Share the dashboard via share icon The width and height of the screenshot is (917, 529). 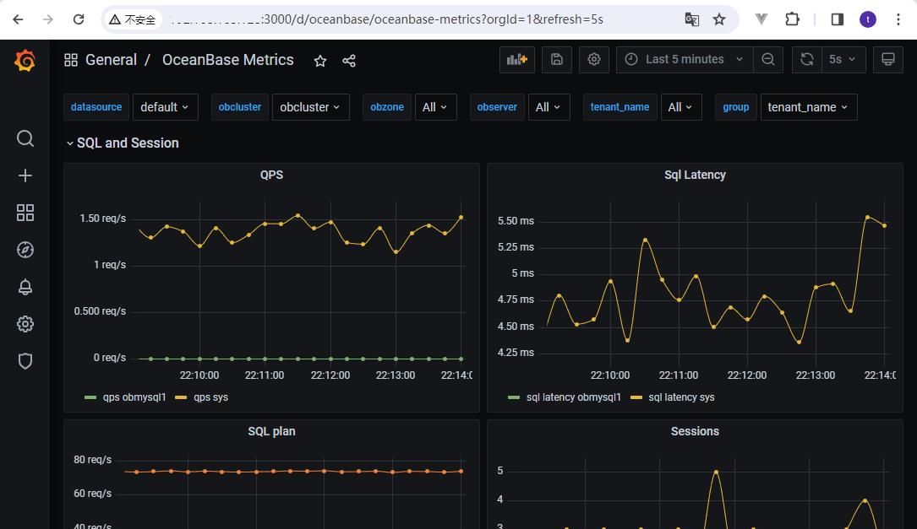point(348,60)
